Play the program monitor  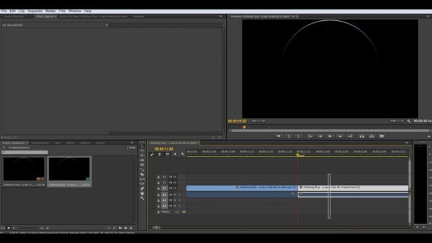tap(330, 136)
